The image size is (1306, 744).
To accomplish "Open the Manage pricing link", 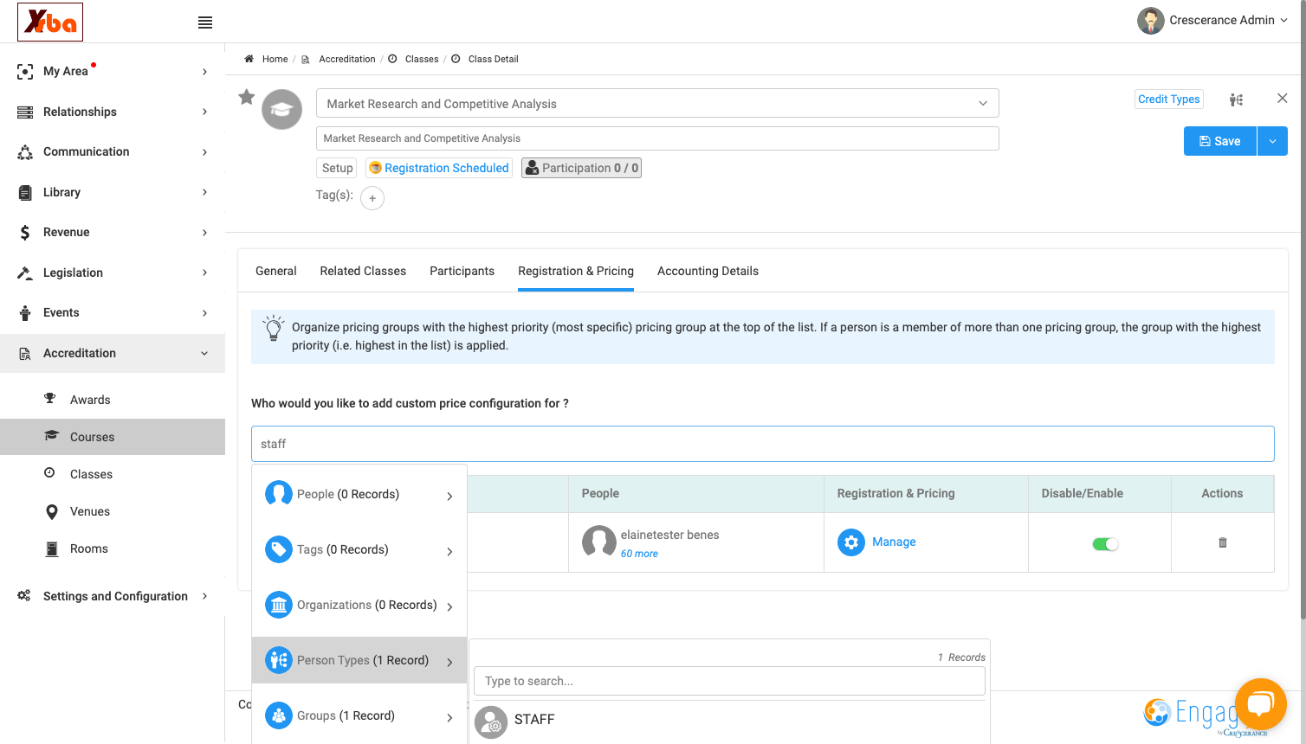I will [894, 542].
